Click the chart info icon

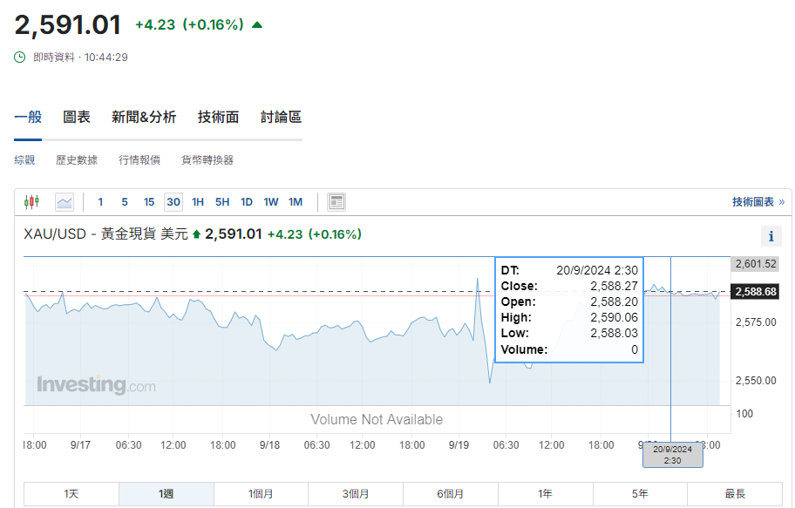(x=771, y=236)
